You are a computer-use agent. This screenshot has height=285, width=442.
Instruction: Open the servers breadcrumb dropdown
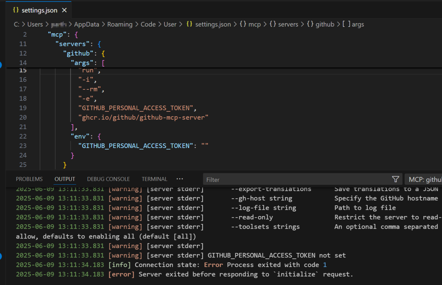coord(288,24)
